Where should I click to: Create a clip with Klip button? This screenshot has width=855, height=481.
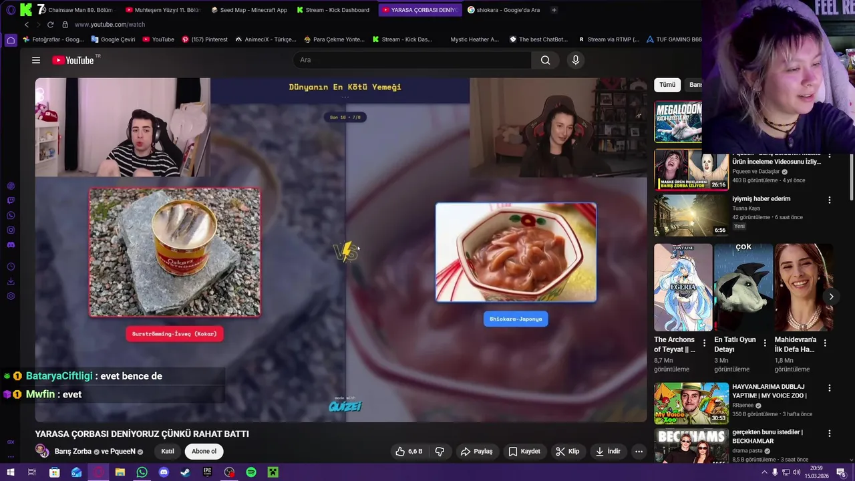(568, 452)
